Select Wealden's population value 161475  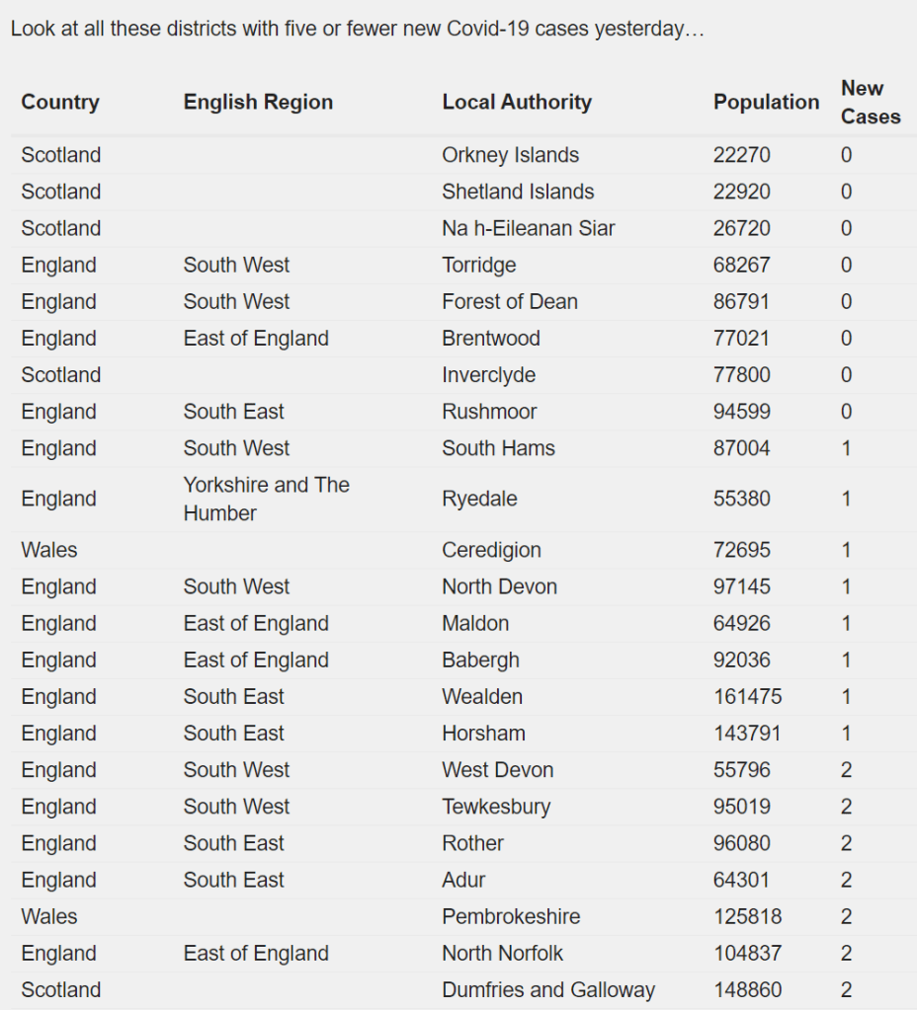coord(747,696)
